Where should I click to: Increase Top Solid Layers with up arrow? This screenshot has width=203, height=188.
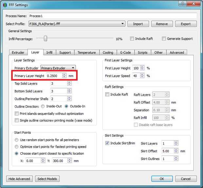[69, 82]
